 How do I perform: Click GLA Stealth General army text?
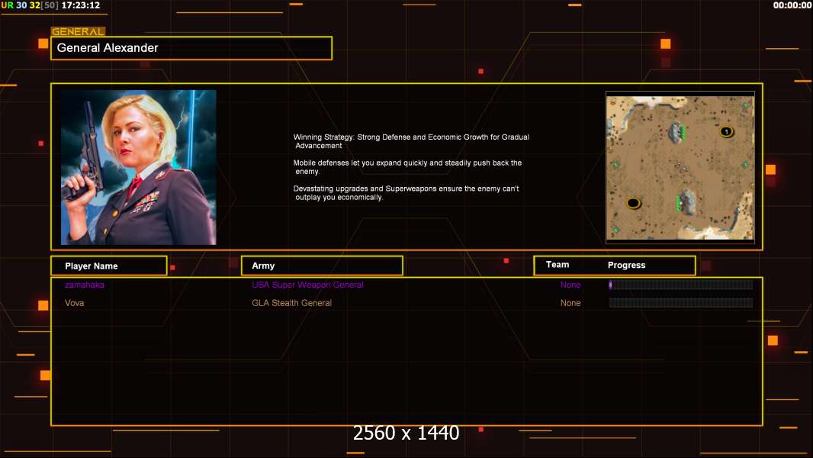pyautogui.click(x=291, y=303)
